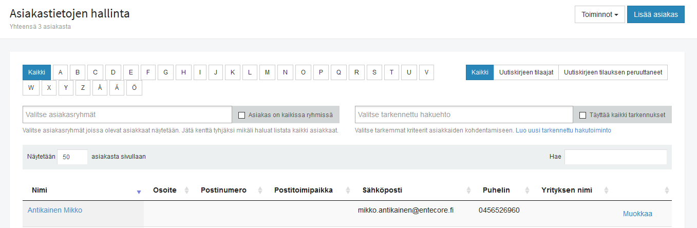Viewport: 697px width, 228px height.
Task: Open the Toiminnot dropdown menu
Action: tap(599, 14)
